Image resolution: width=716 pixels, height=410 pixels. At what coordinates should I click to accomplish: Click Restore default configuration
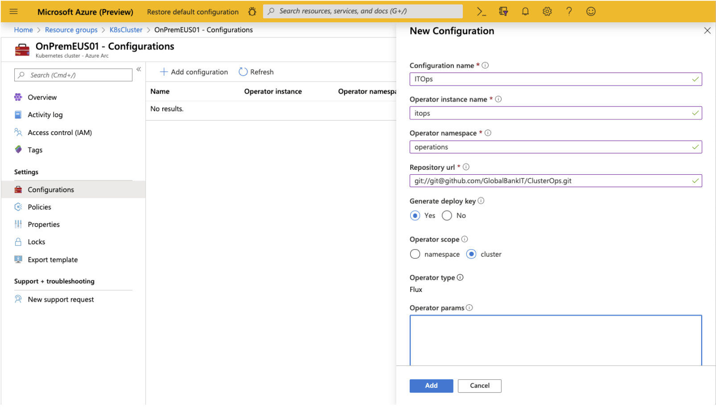click(x=192, y=12)
